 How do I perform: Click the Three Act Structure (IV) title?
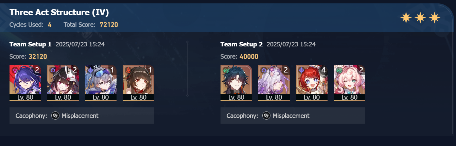click(x=59, y=13)
